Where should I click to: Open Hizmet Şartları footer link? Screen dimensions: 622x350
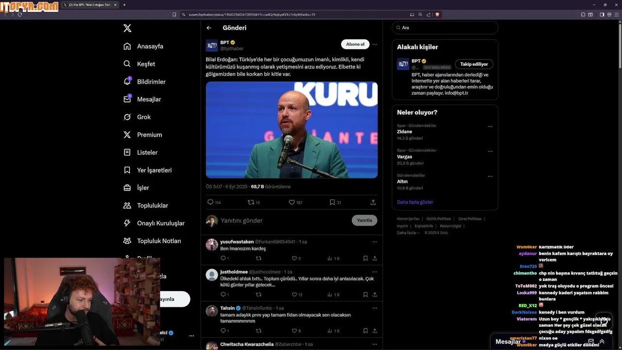[x=408, y=219]
